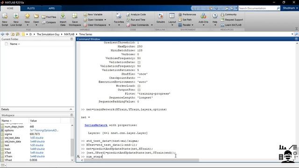Screen dimensions: 299x168
Task: Switch to the PLOTS tab
Action: tap(31, 8)
